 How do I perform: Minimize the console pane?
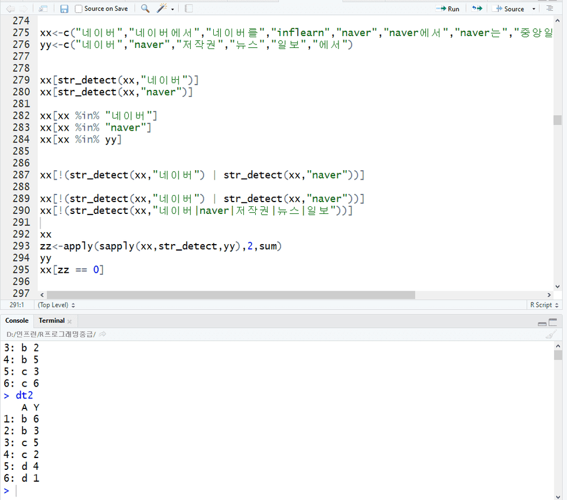542,323
